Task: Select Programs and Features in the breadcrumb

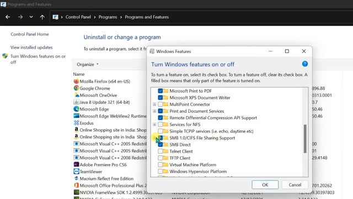Action: (x=147, y=17)
